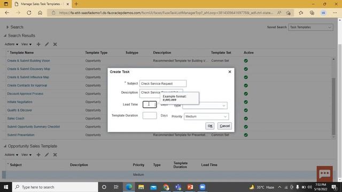This screenshot has width=342, height=192.
Task: Go back in the browser
Action: coord(7,13)
